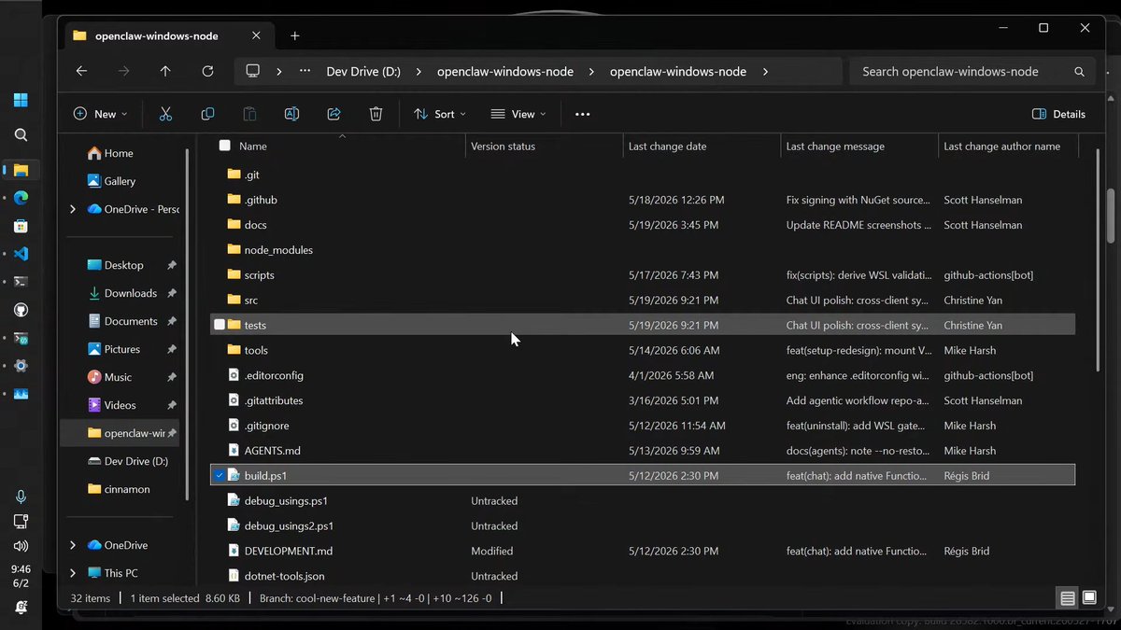Sort by Last change message header
This screenshot has width=1121, height=630.
(835, 146)
